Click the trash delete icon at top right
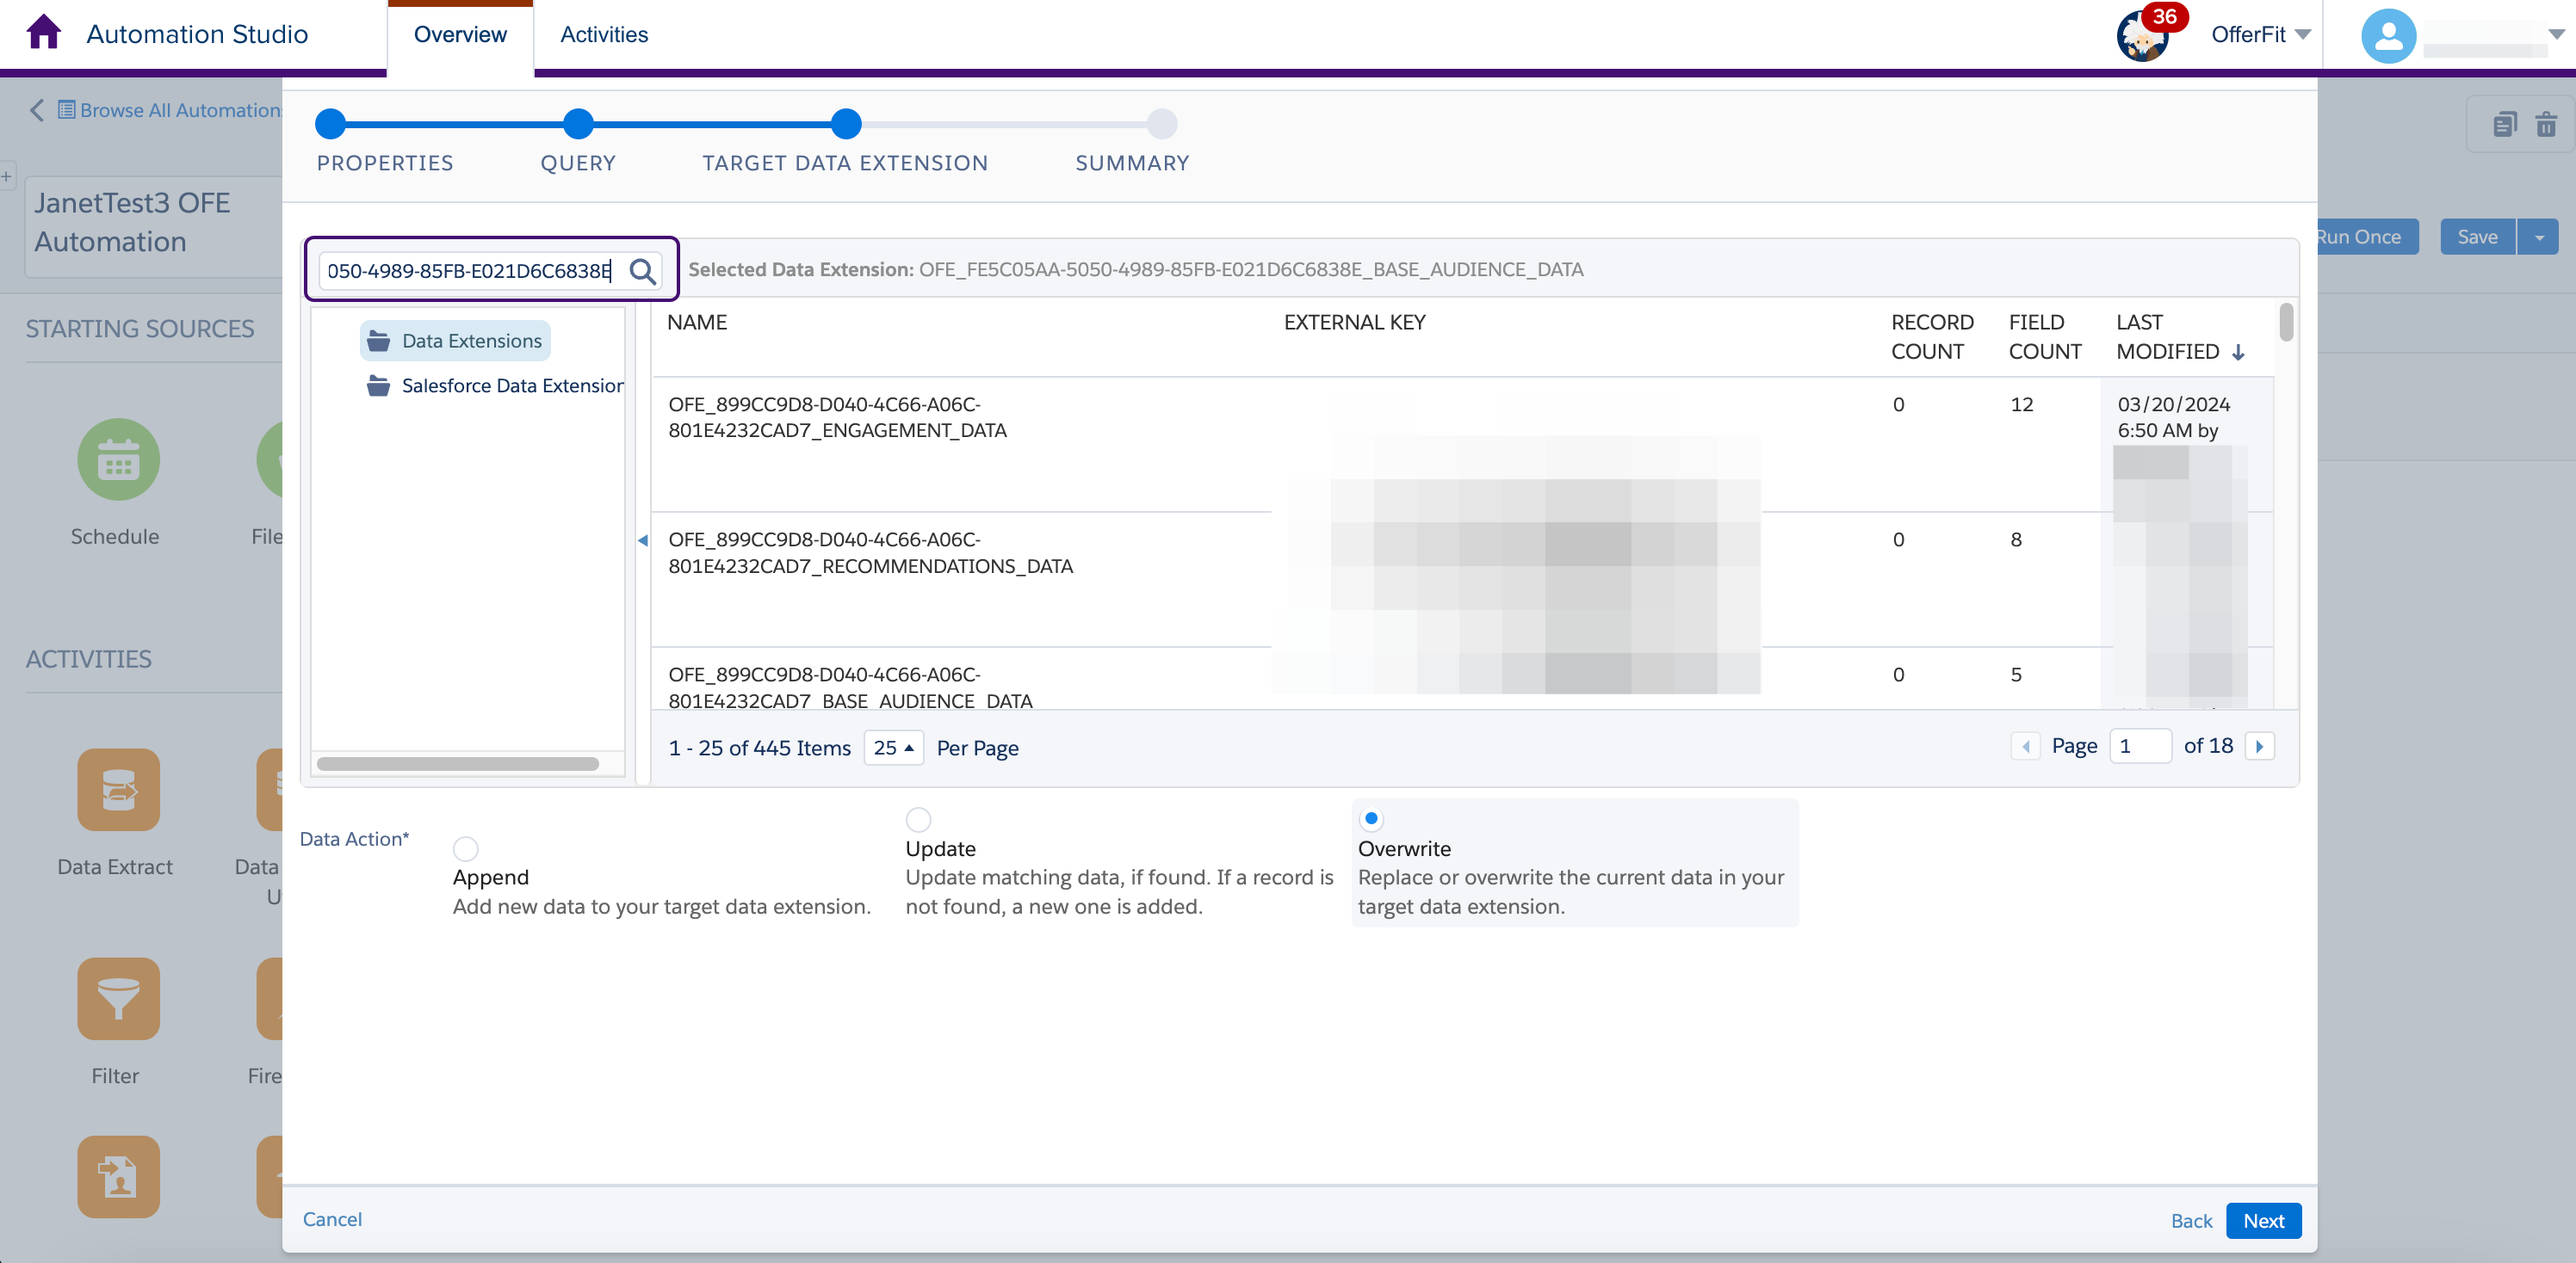The width and height of the screenshot is (2576, 1263). point(2545,124)
